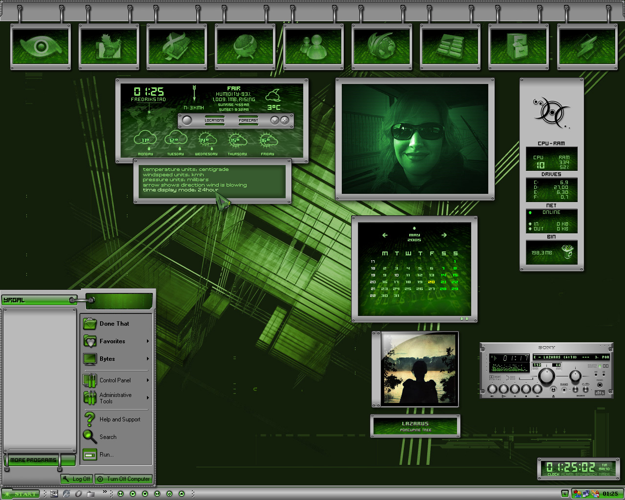This screenshot has height=500, width=625.
Task: Click the More Programs button
Action: click(x=32, y=459)
